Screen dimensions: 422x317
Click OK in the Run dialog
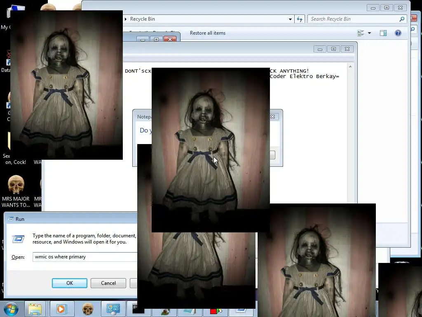pyautogui.click(x=69, y=283)
